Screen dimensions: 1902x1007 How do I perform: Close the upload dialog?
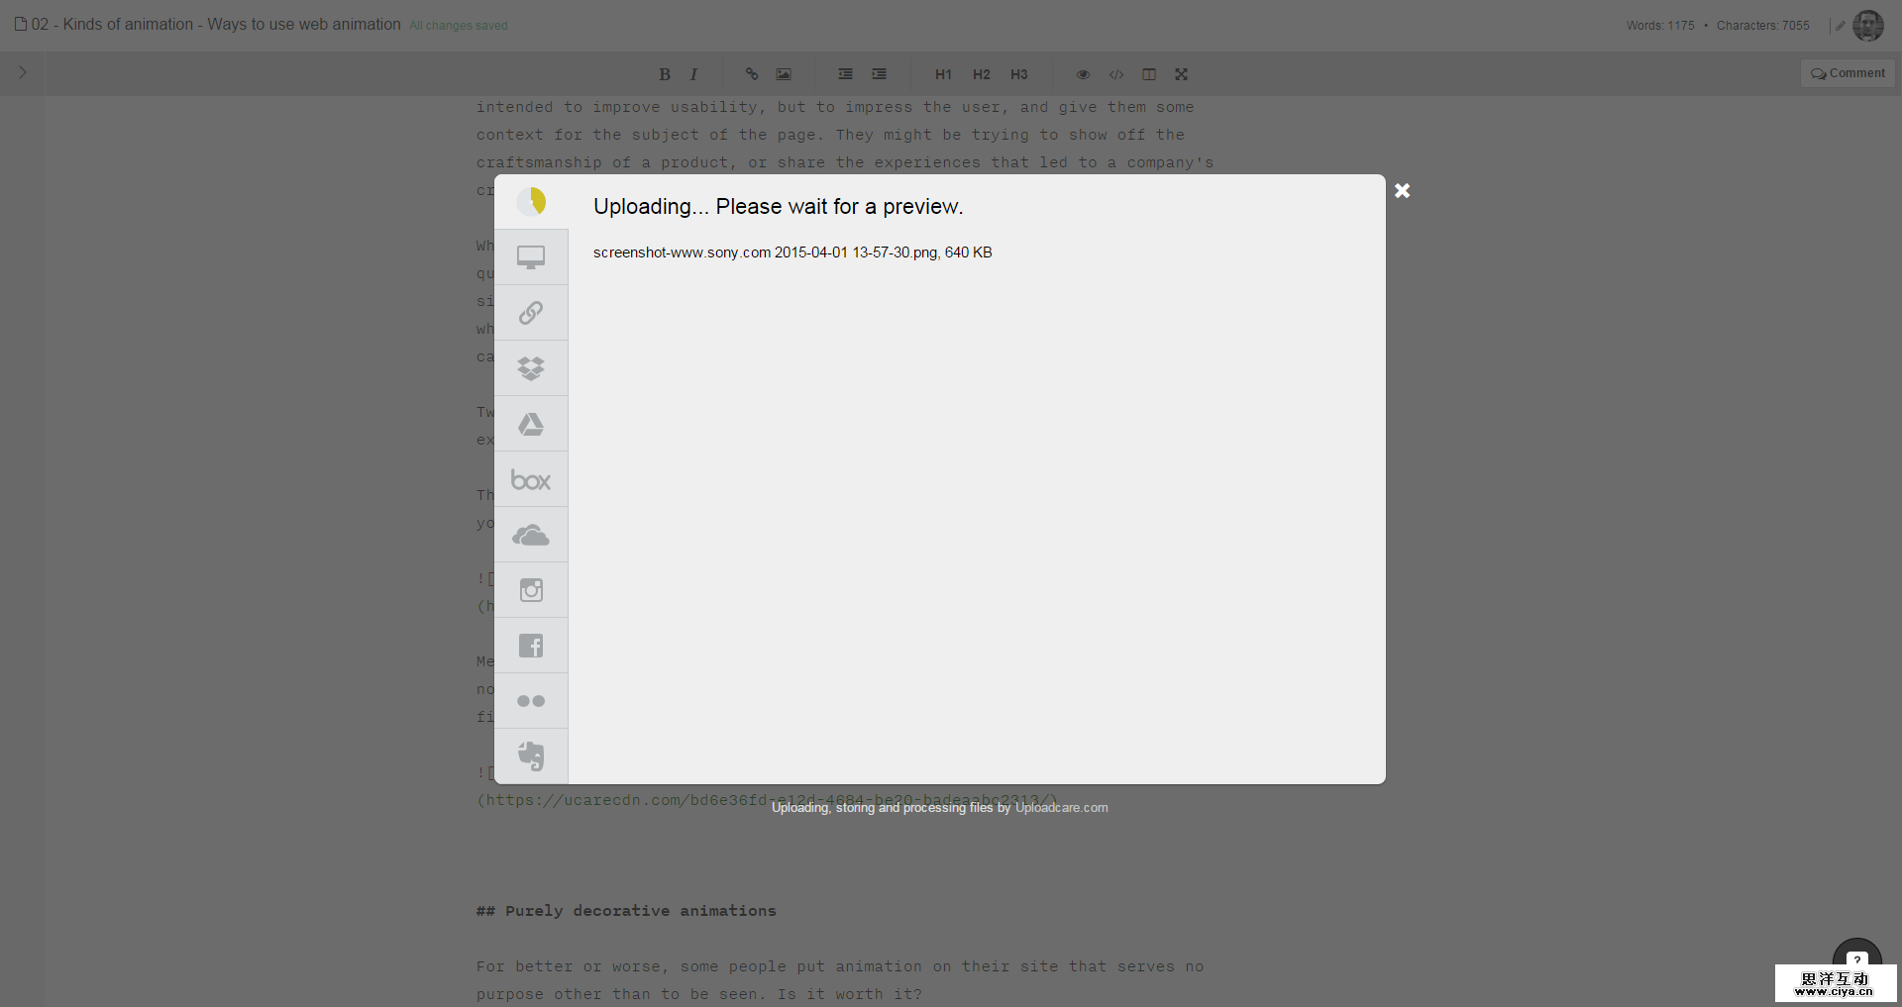(x=1402, y=191)
